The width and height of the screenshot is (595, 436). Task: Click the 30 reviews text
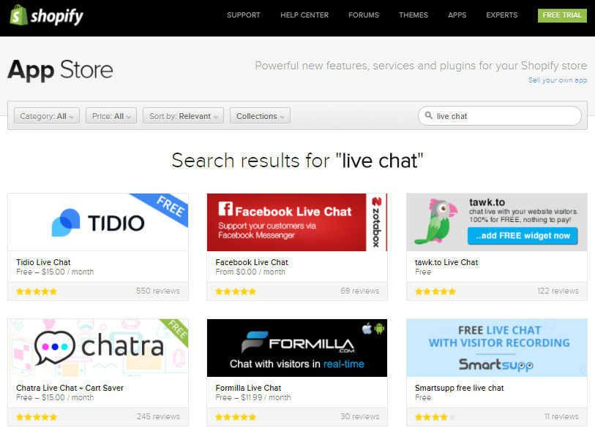[x=360, y=417]
